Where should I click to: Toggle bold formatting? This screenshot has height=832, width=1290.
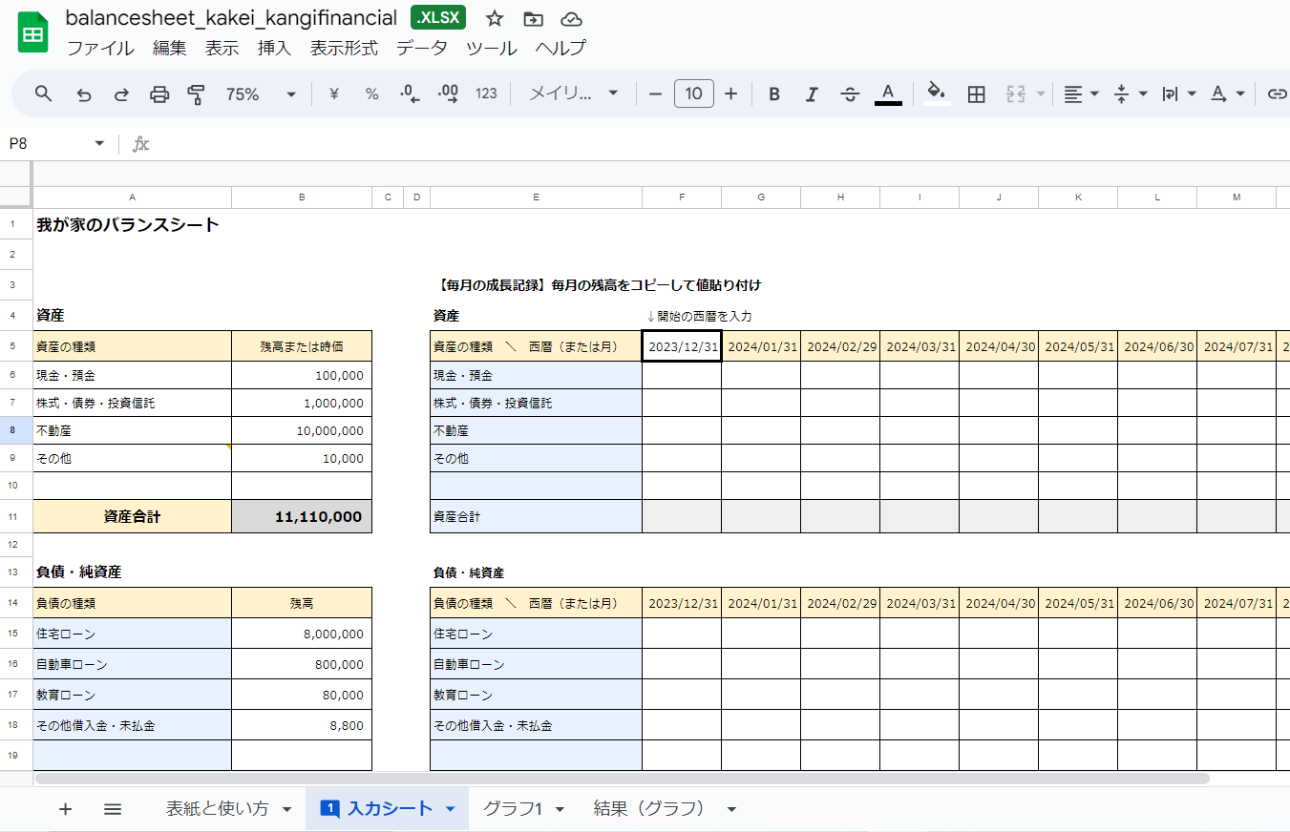point(774,94)
